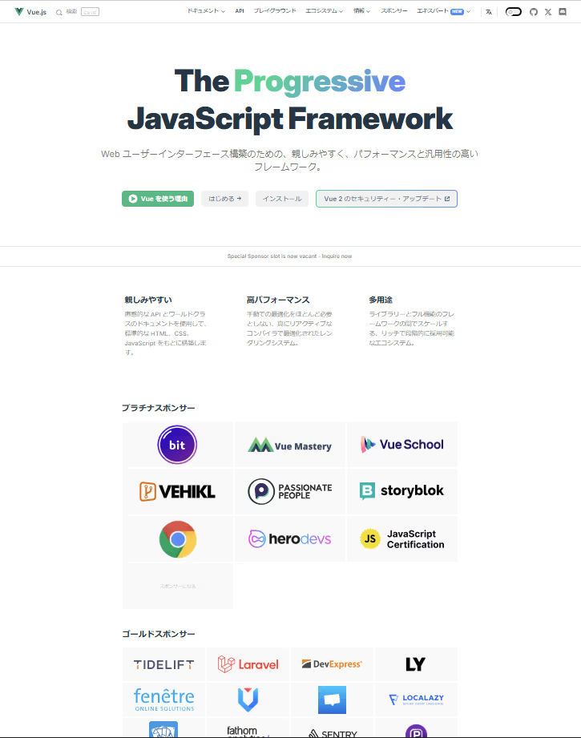Image resolution: width=581 pixels, height=738 pixels.
Task: Click the はじめる button
Action: (x=224, y=199)
